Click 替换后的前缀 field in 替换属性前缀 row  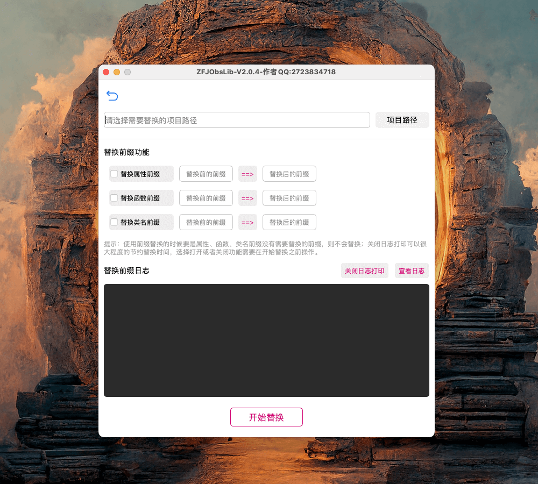(289, 174)
